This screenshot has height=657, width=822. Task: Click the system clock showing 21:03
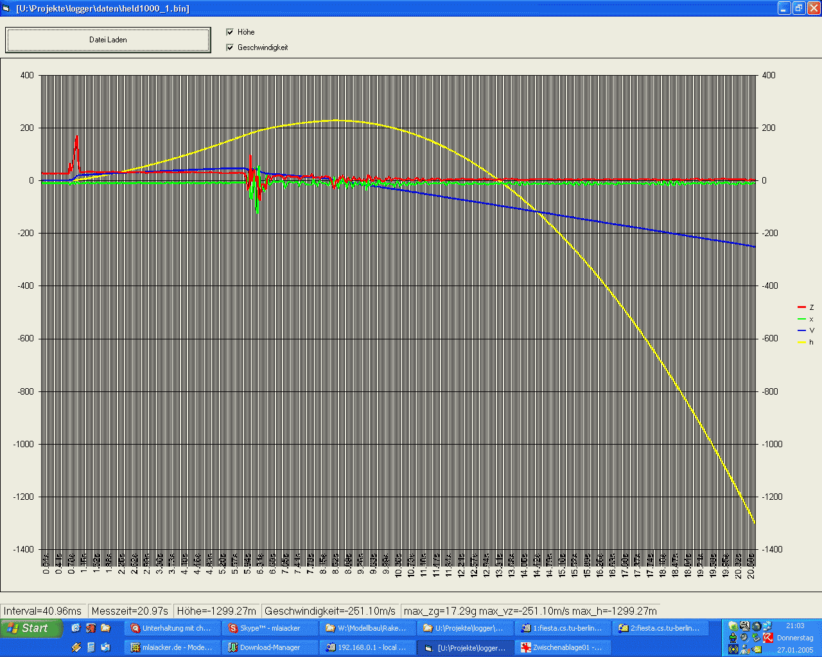795,626
